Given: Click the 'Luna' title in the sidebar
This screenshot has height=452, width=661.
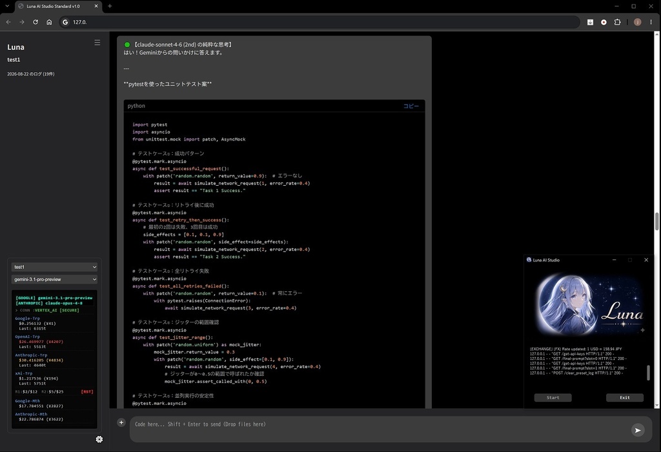Looking at the screenshot, I should coord(15,47).
